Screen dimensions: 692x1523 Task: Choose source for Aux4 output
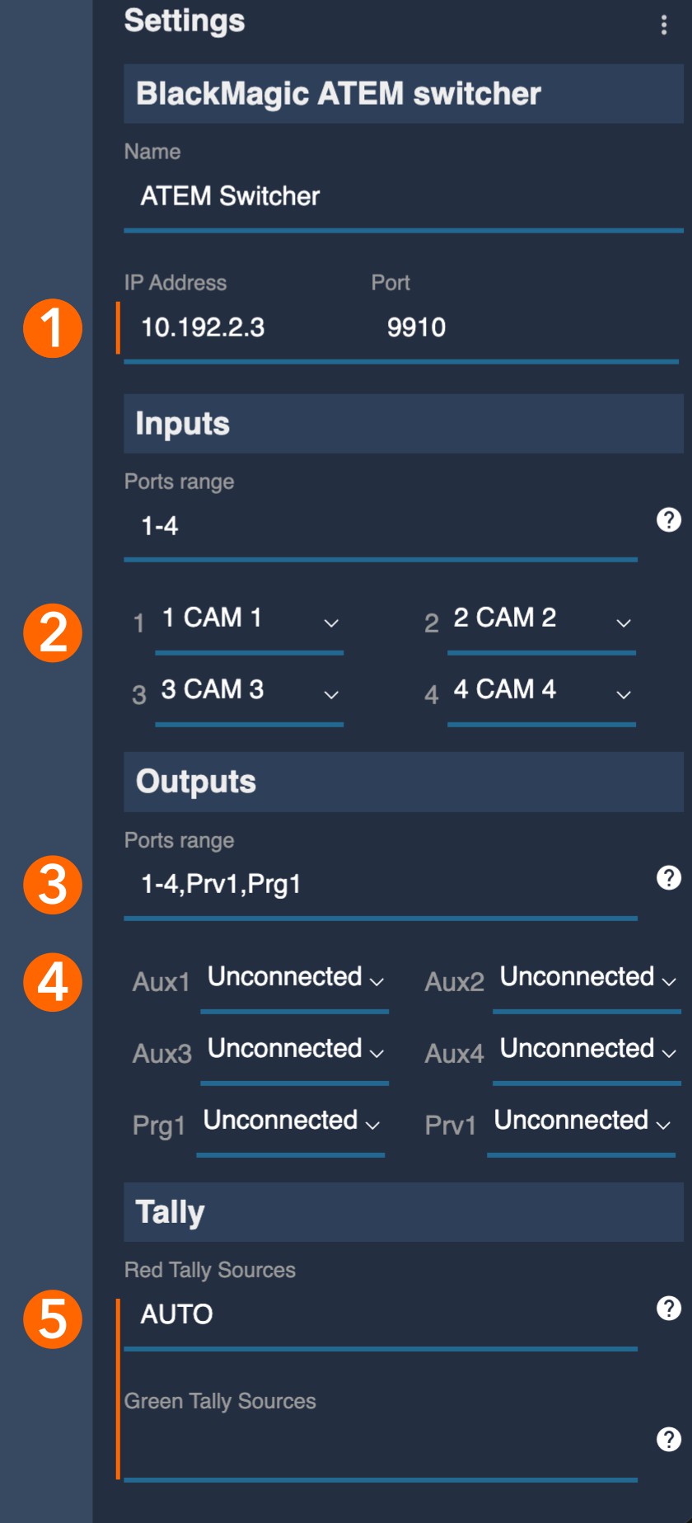[x=587, y=1050]
